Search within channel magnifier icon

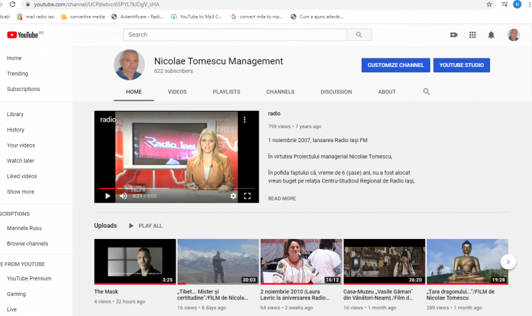(426, 92)
